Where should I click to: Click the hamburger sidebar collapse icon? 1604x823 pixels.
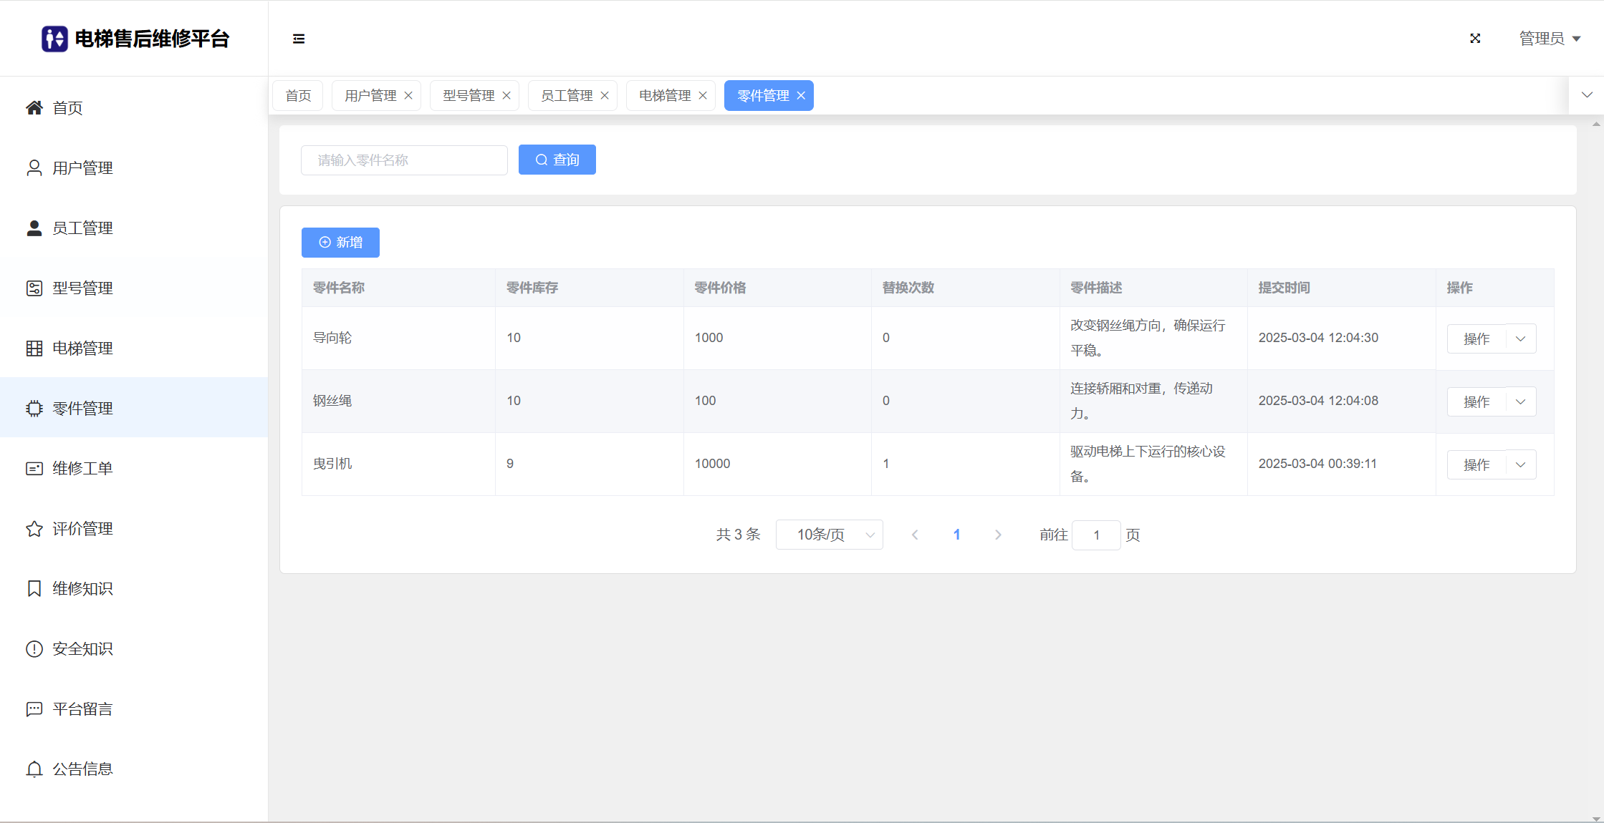pos(299,39)
